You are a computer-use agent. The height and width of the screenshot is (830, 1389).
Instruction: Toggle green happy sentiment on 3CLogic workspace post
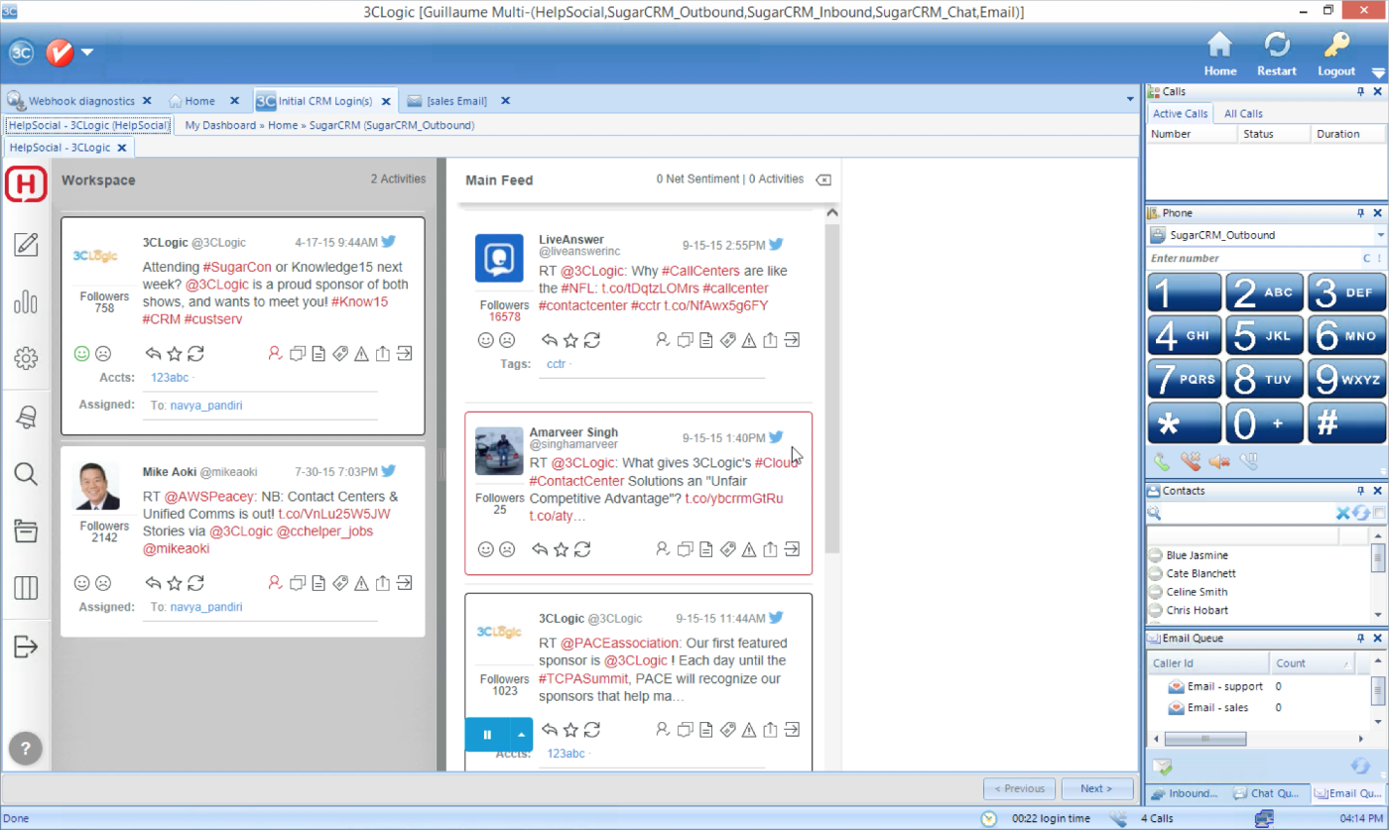click(x=81, y=353)
